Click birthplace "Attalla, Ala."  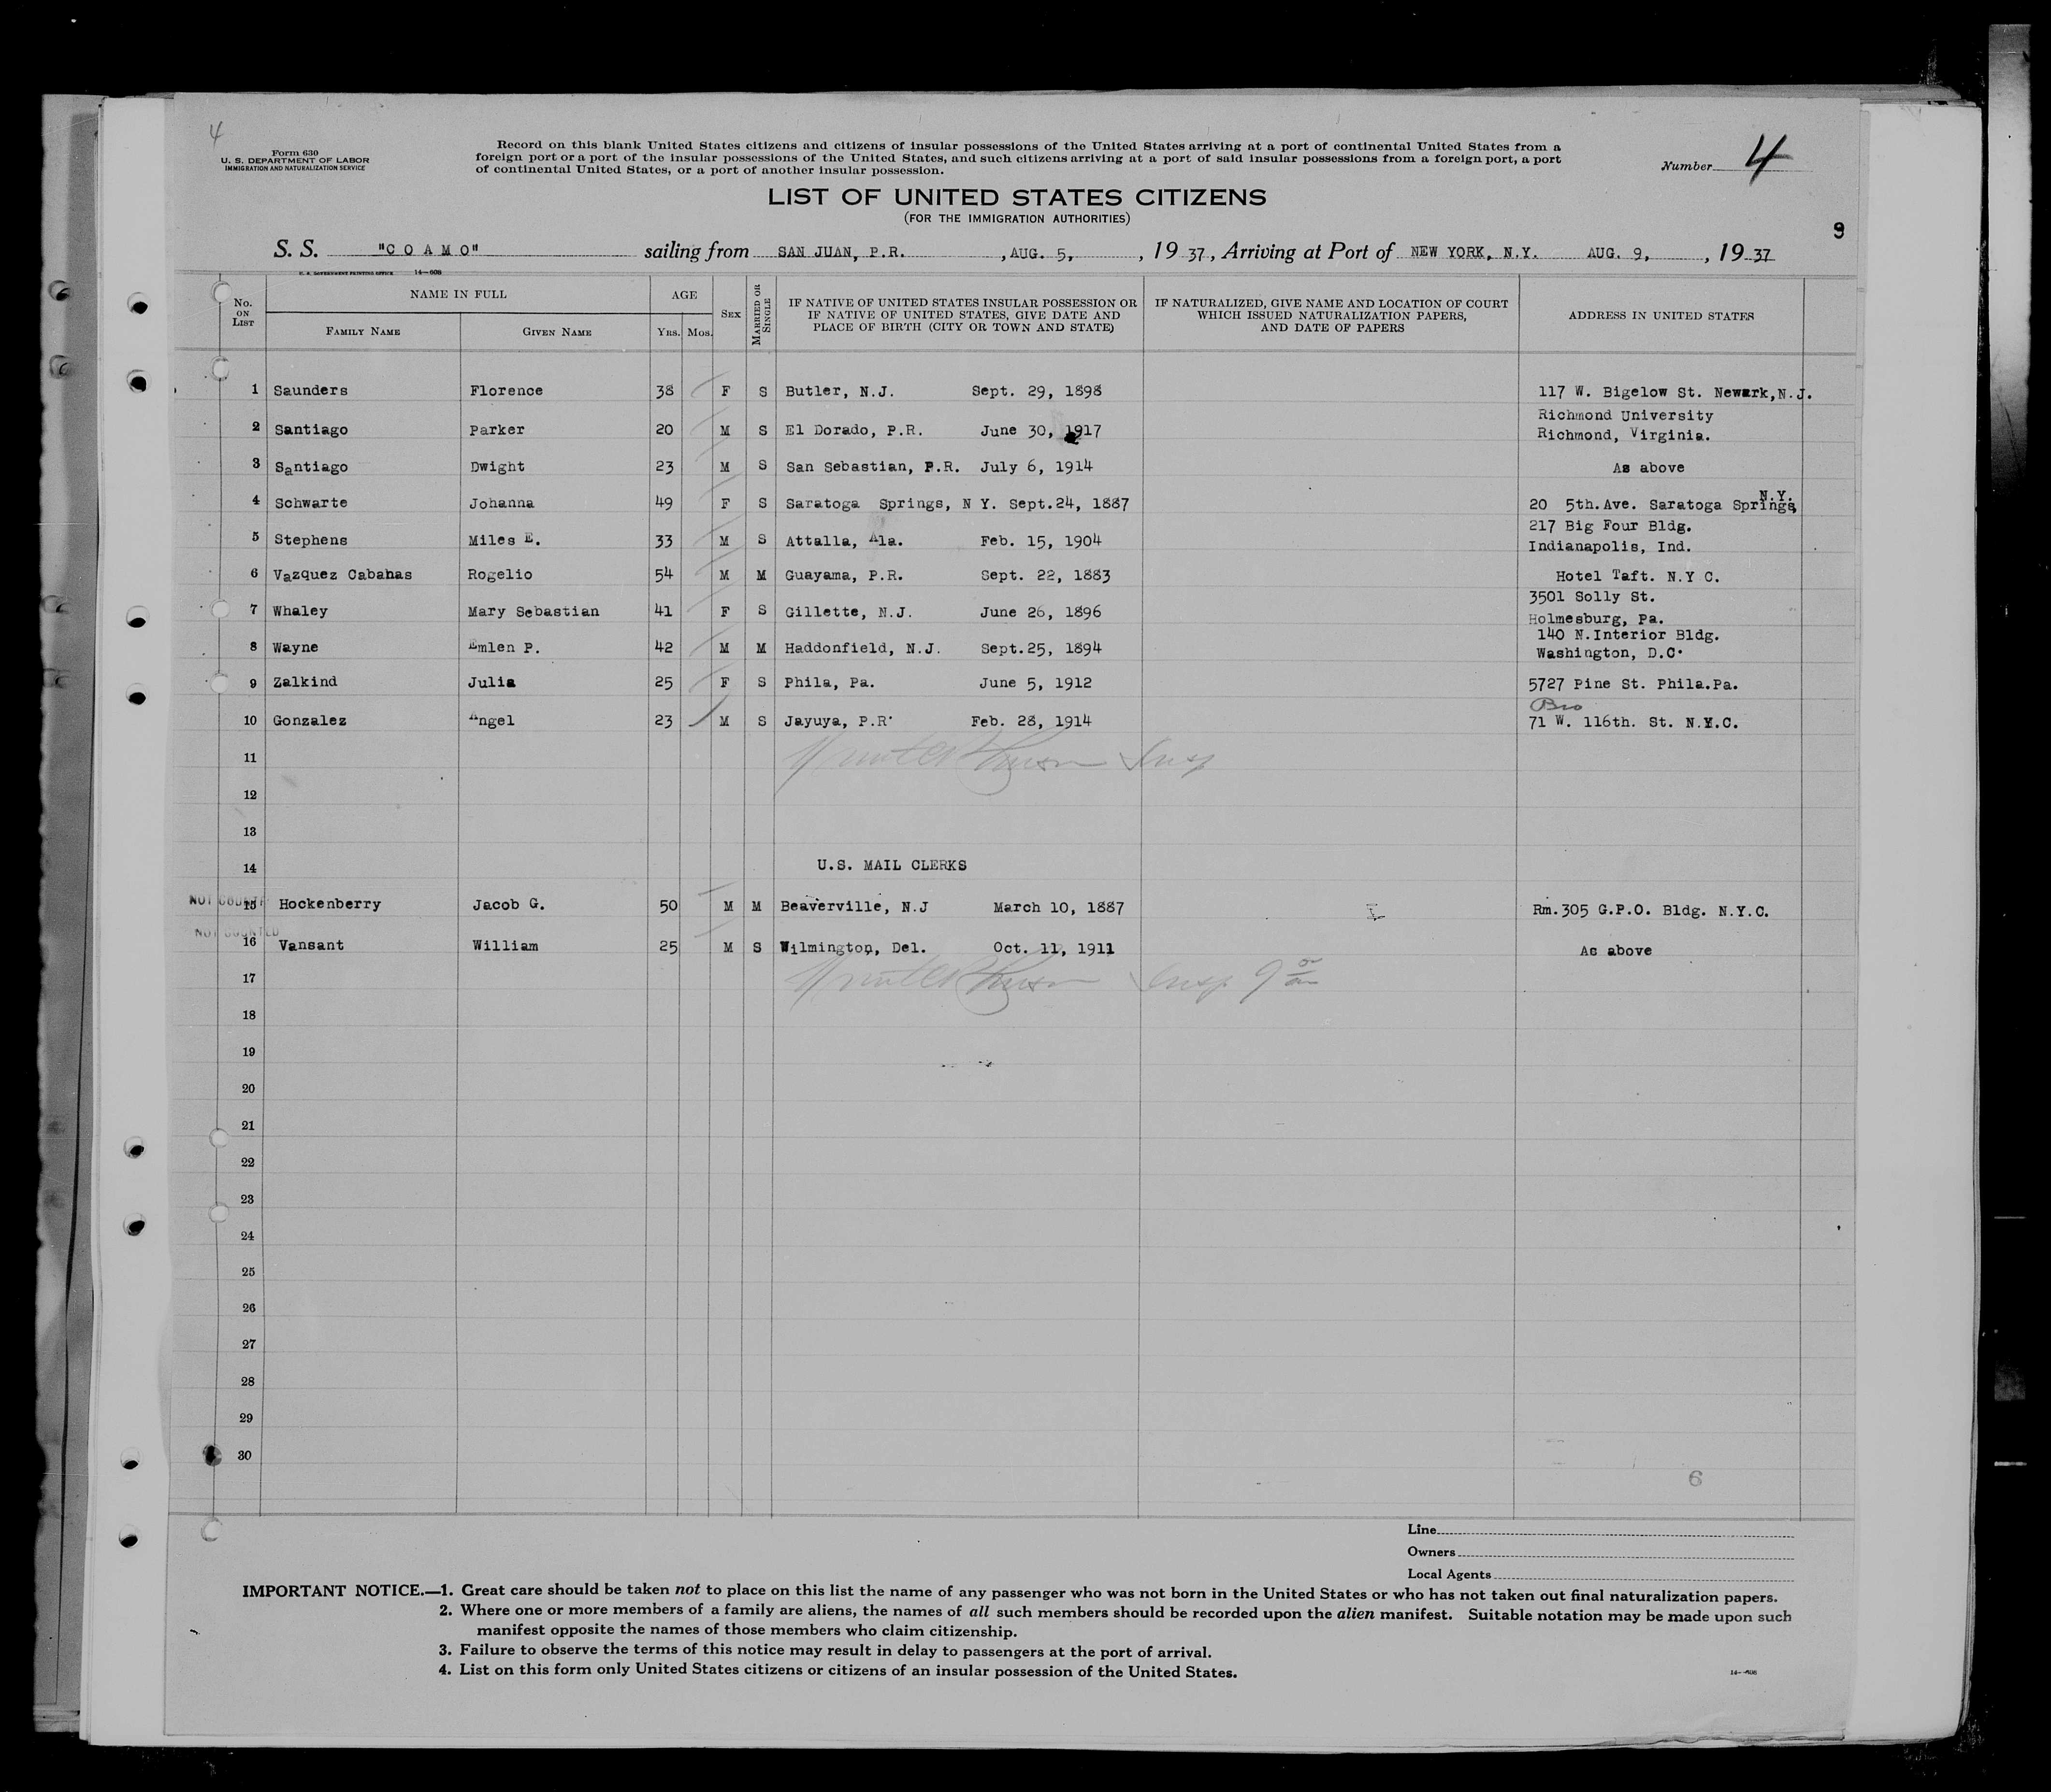pyautogui.click(x=843, y=540)
